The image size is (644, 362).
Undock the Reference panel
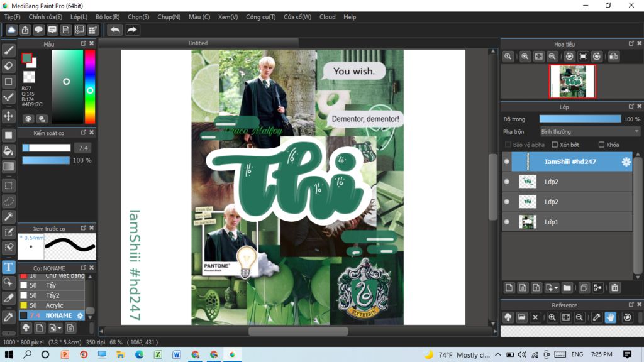631,305
